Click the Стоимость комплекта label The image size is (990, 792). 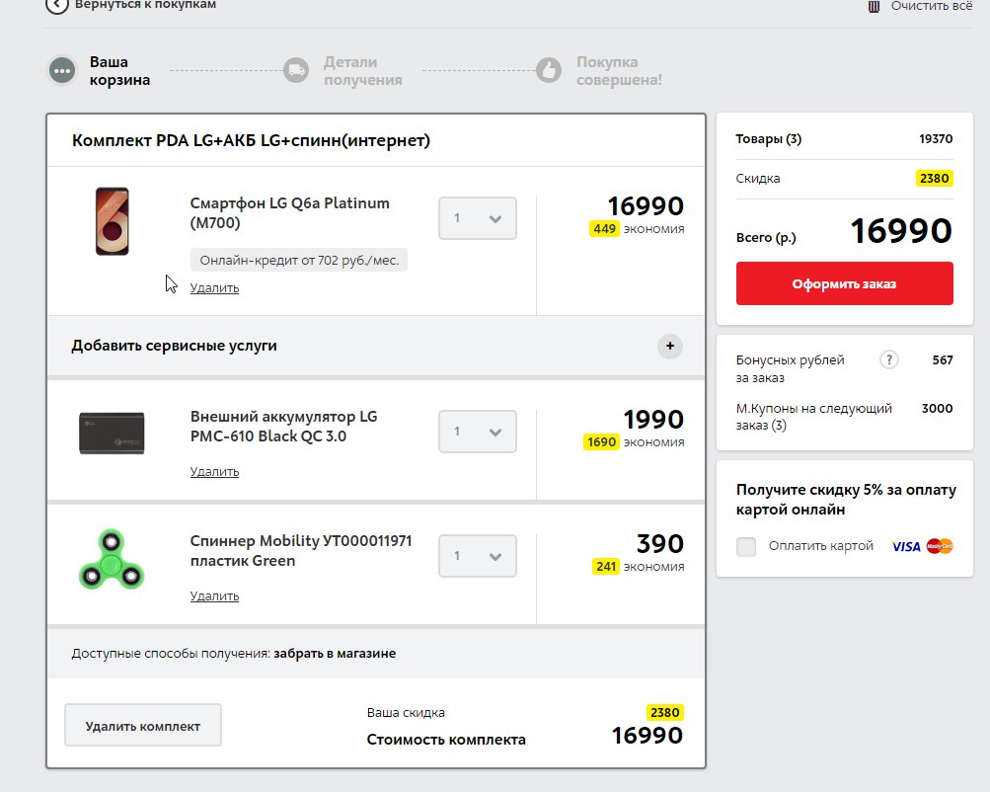(x=446, y=740)
